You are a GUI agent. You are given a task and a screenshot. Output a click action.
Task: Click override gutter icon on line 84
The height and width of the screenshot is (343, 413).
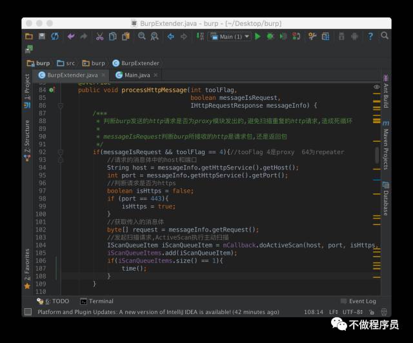tap(52, 90)
